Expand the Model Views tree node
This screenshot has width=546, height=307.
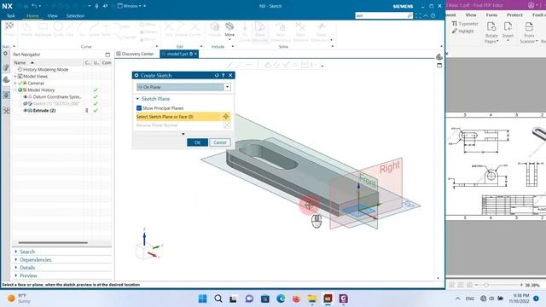[15, 76]
